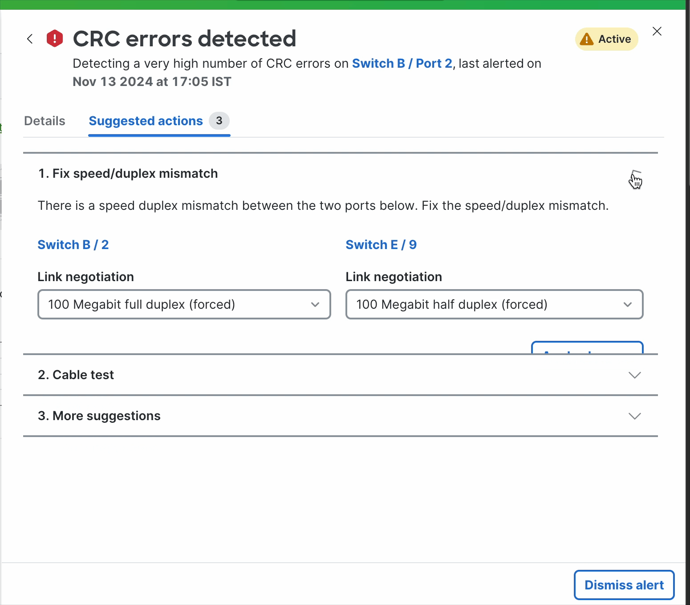Screen dimensions: 690x605
Task: Click the Active status badge
Action: pyautogui.click(x=607, y=39)
